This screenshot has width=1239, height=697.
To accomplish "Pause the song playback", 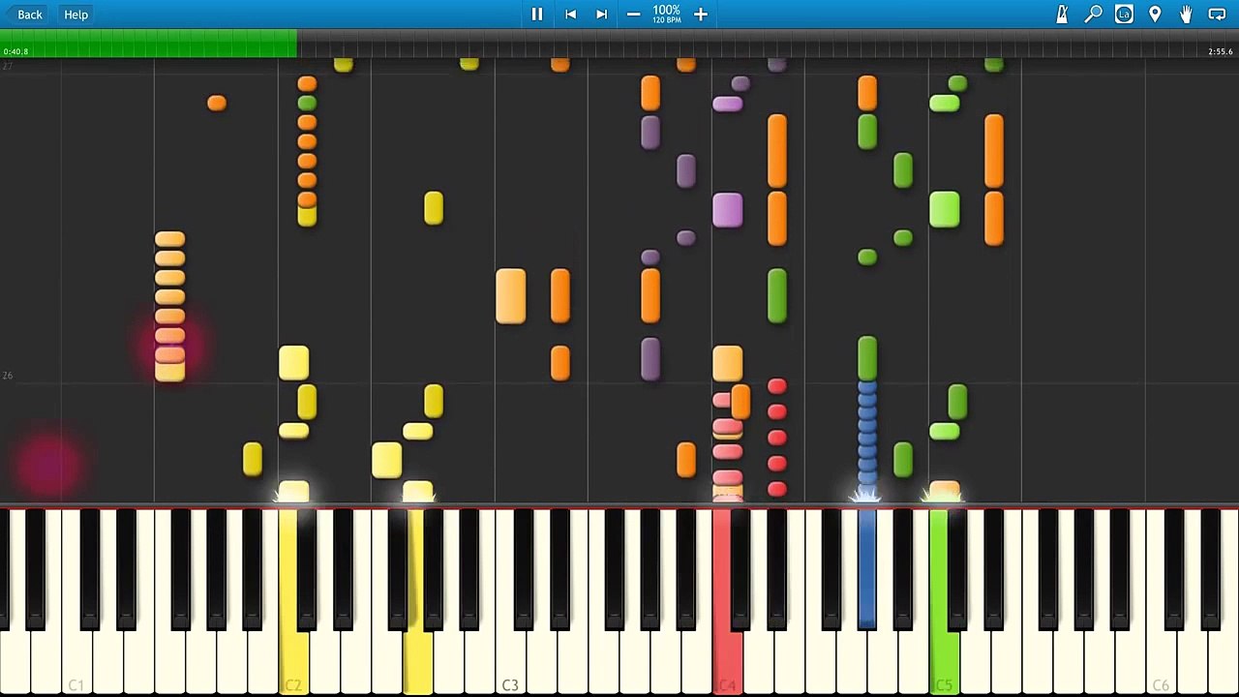I will pos(537,15).
